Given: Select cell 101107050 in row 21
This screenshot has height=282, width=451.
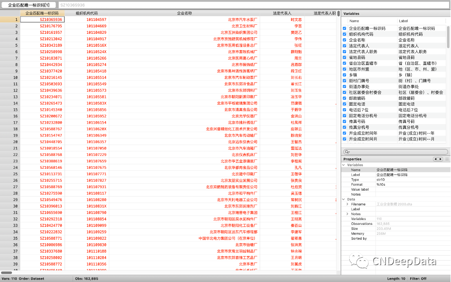Looking at the screenshot, I should point(87,148).
